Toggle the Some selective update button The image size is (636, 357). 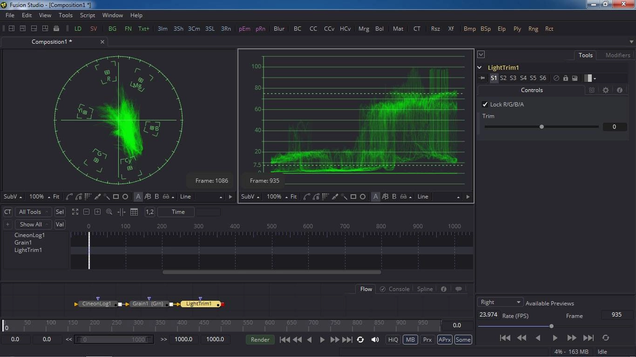[x=463, y=339]
